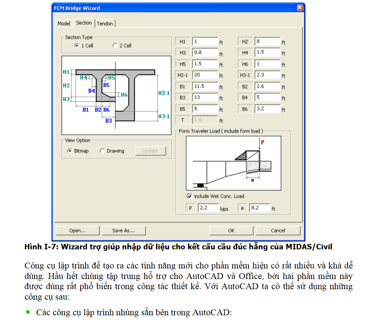Choose the 2 Cell section type

point(115,46)
